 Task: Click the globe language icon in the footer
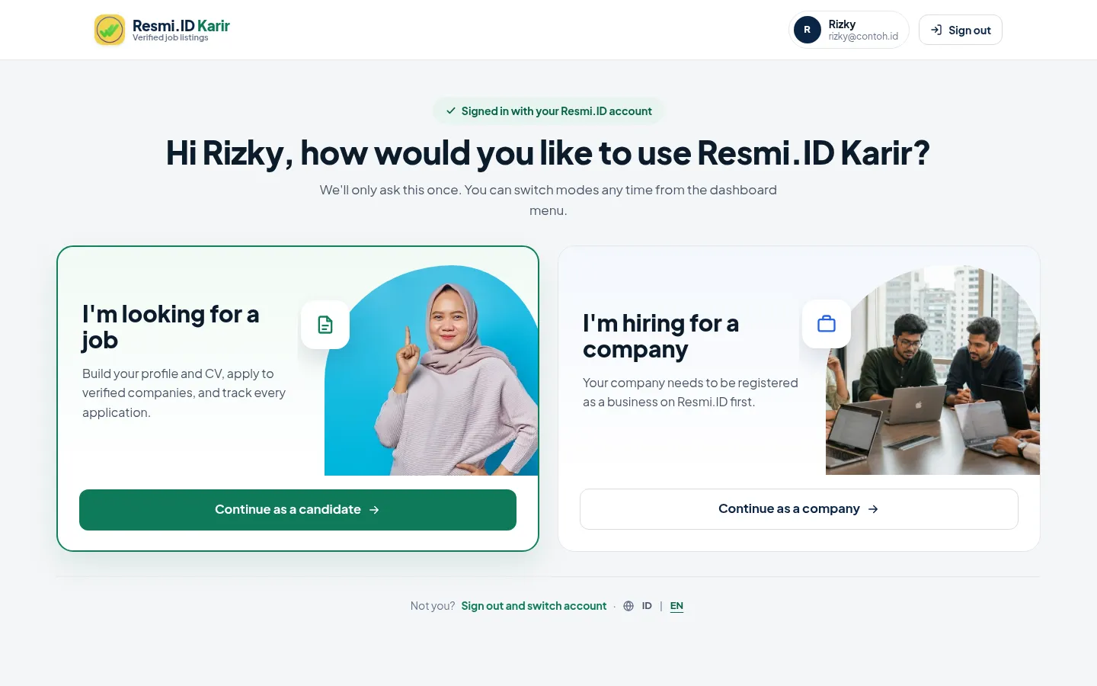[x=628, y=606]
